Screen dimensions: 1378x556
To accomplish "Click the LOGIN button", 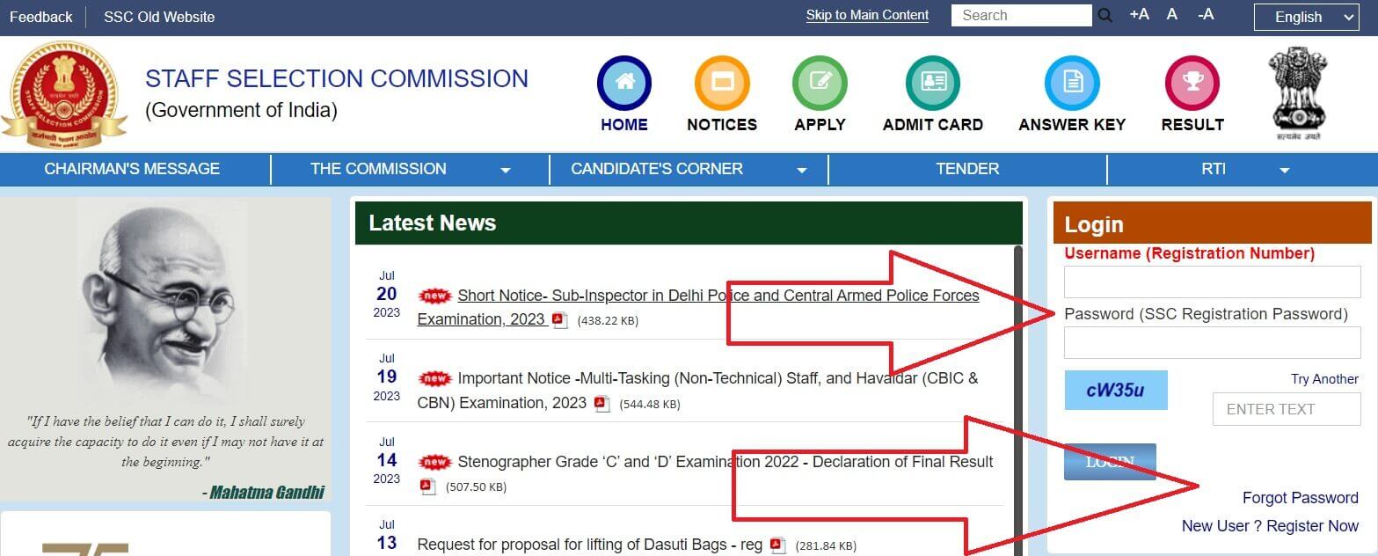I will pyautogui.click(x=1110, y=462).
